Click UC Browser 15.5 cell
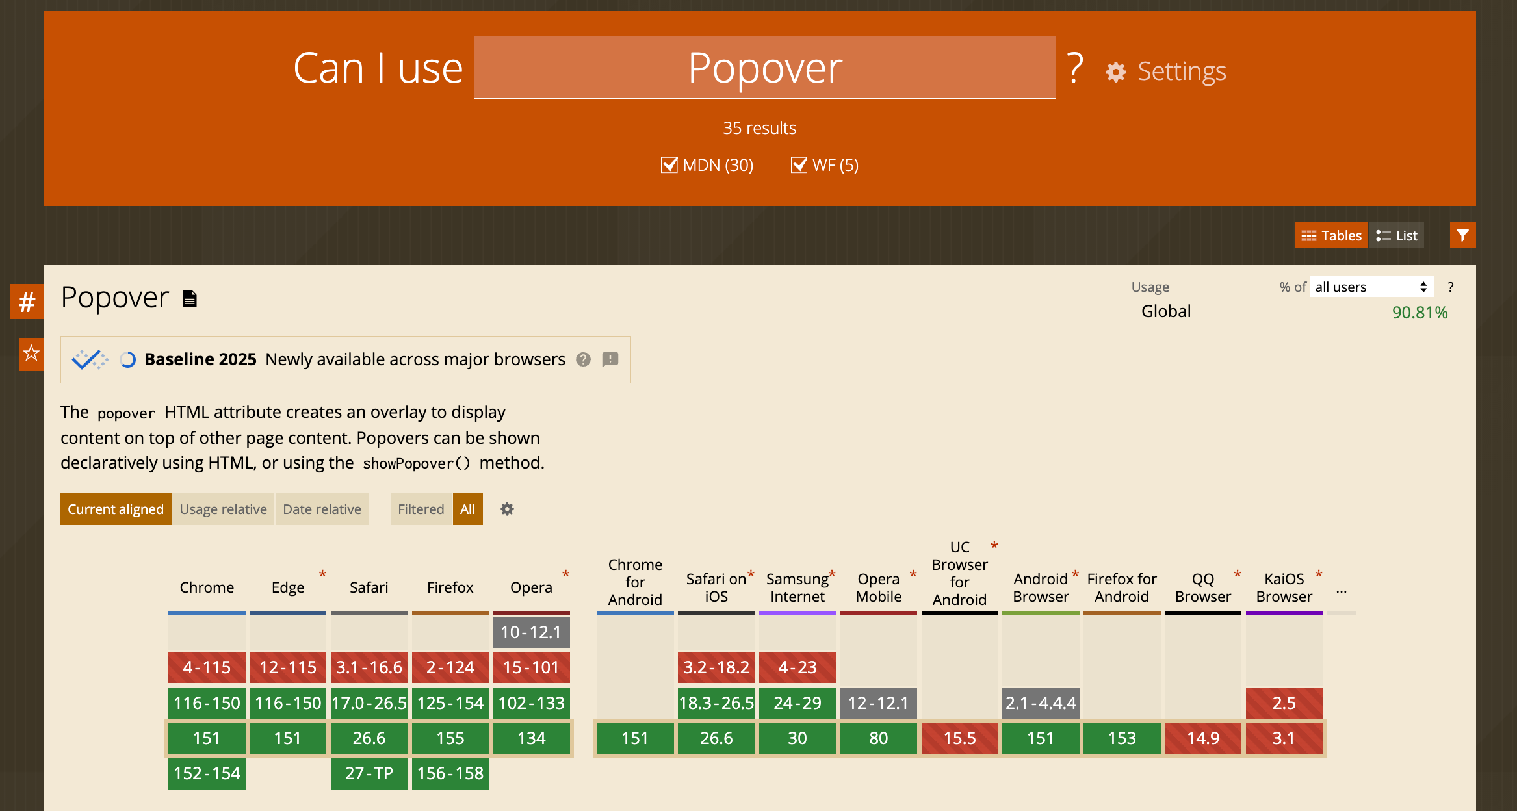This screenshot has width=1517, height=811. click(960, 738)
